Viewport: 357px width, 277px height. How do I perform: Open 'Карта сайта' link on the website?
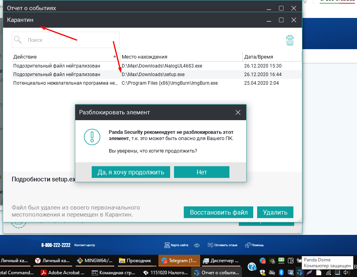pyautogui.click(x=176, y=245)
